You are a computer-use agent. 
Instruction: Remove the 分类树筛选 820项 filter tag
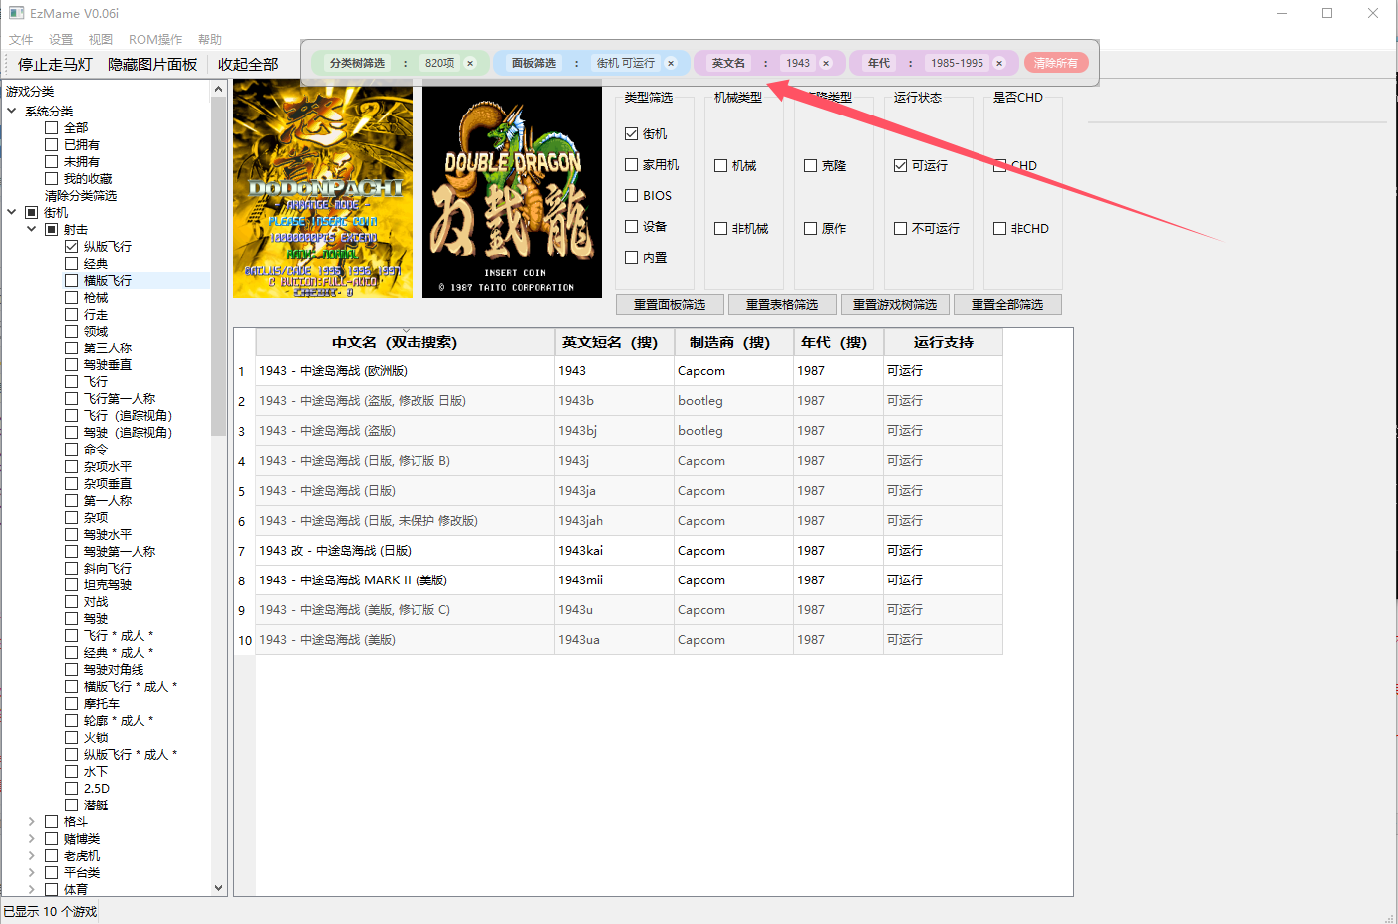[470, 63]
